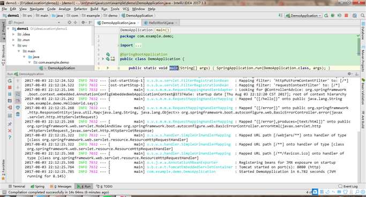Open Project Structure icon in toolbar
The image size is (366, 197).
355,16
